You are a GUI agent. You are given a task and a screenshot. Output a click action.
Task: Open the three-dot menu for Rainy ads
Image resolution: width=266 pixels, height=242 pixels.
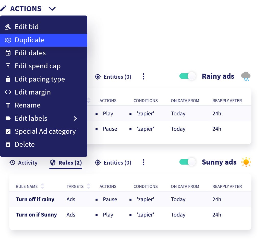pos(143,77)
